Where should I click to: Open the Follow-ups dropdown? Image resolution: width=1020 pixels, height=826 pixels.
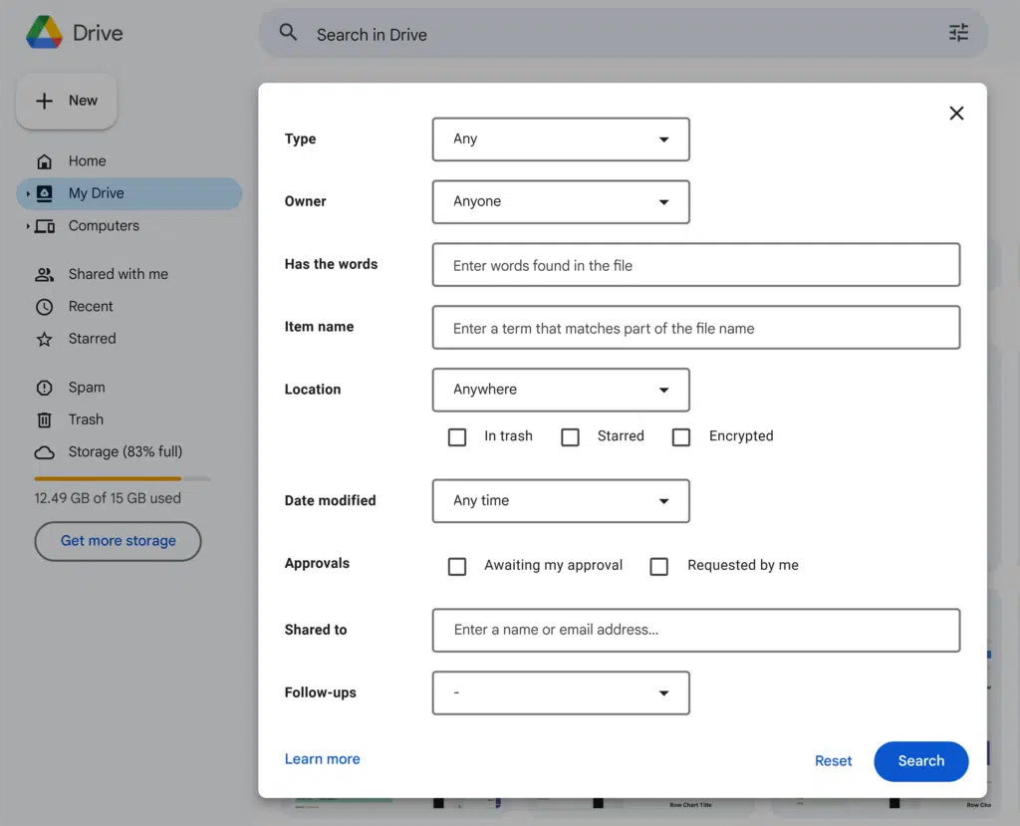561,693
